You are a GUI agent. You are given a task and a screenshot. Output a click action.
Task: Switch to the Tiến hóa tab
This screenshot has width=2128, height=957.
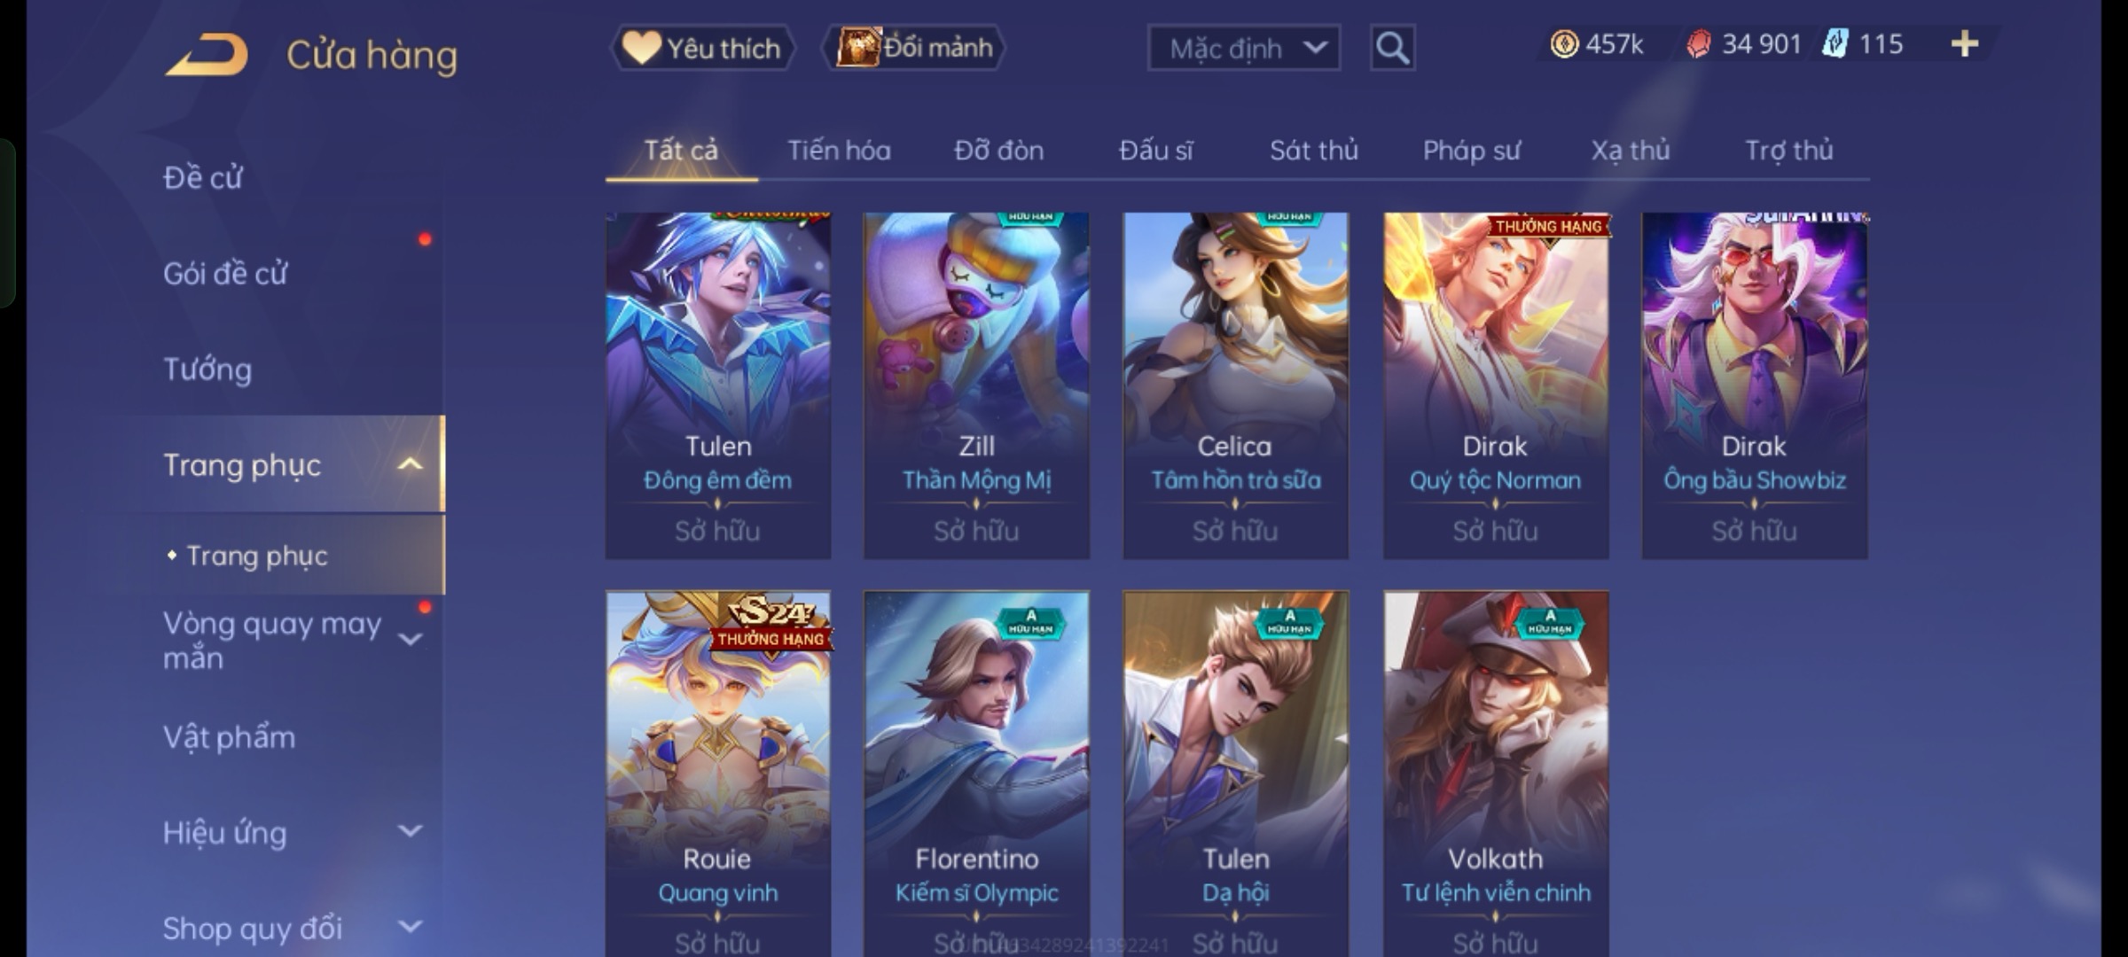click(x=839, y=151)
